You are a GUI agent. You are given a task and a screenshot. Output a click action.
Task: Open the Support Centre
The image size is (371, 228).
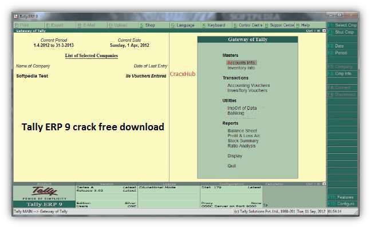click(279, 25)
